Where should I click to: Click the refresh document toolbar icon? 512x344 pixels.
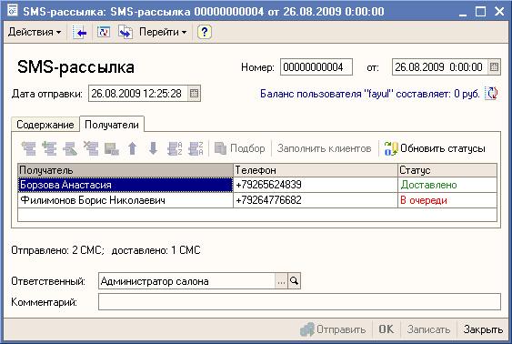(x=104, y=32)
